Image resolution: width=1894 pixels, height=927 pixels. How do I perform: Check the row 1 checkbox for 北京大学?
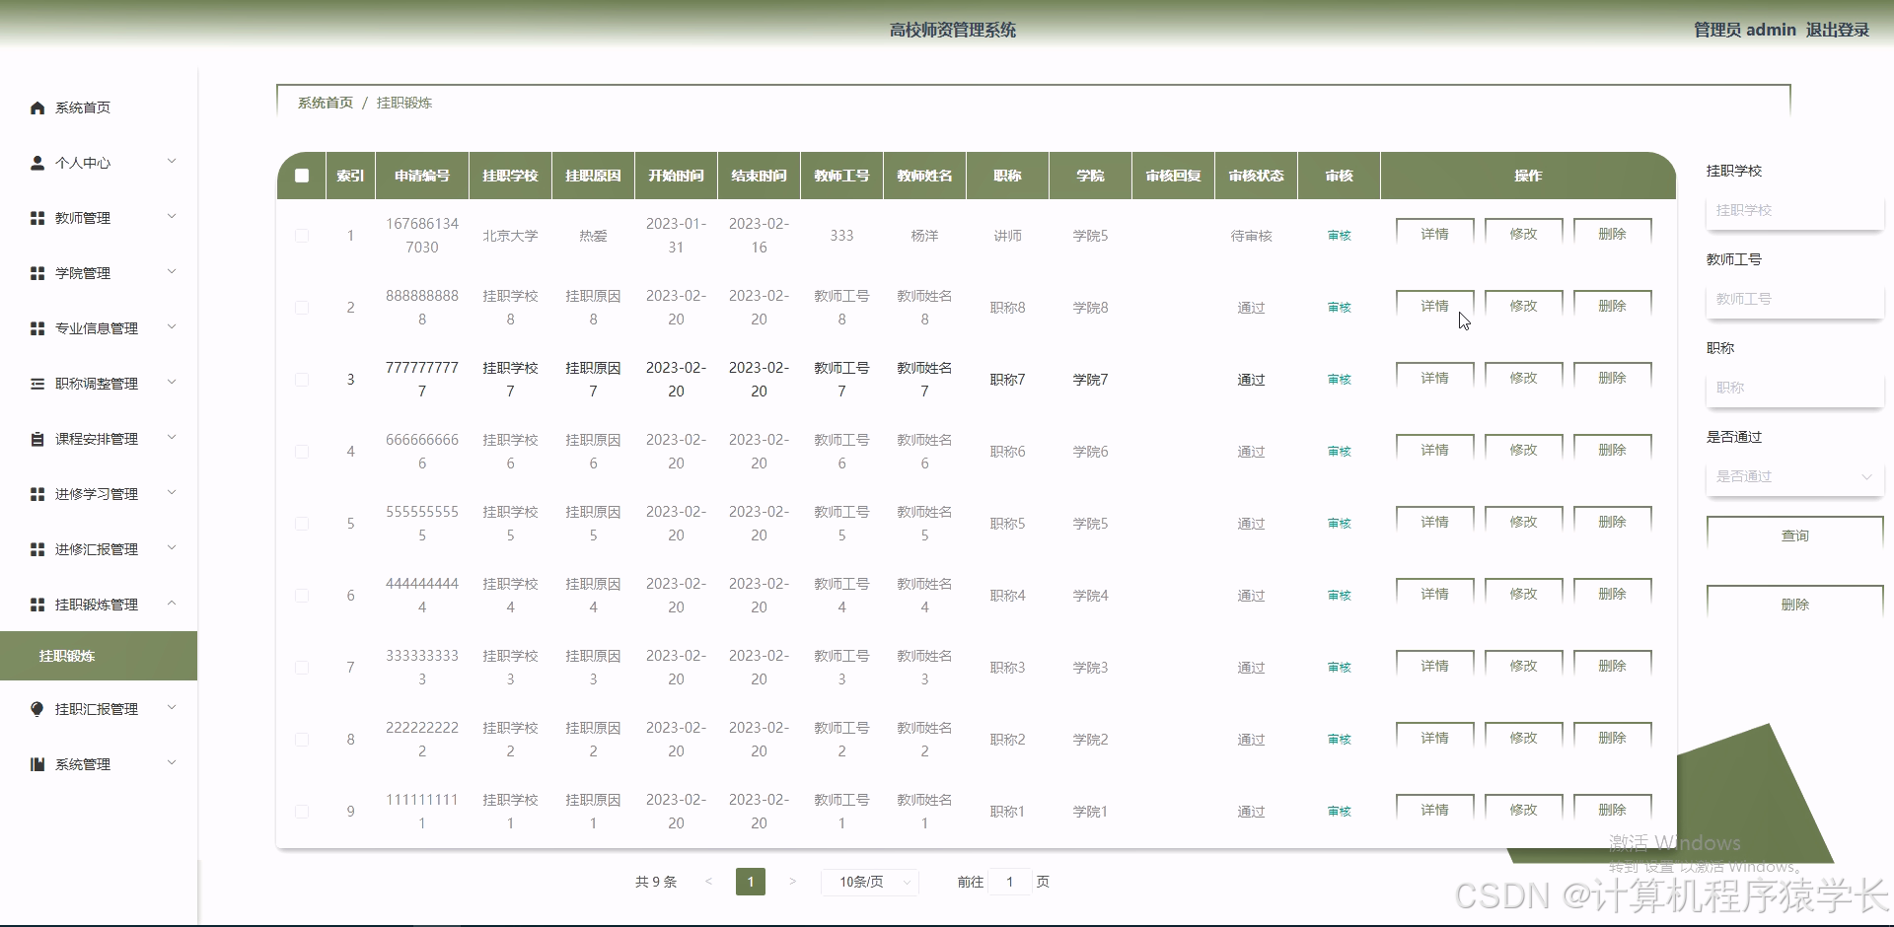point(302,236)
